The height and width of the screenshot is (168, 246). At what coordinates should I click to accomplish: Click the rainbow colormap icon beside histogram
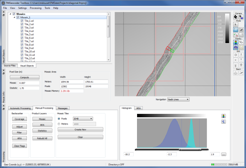coord(223,116)
